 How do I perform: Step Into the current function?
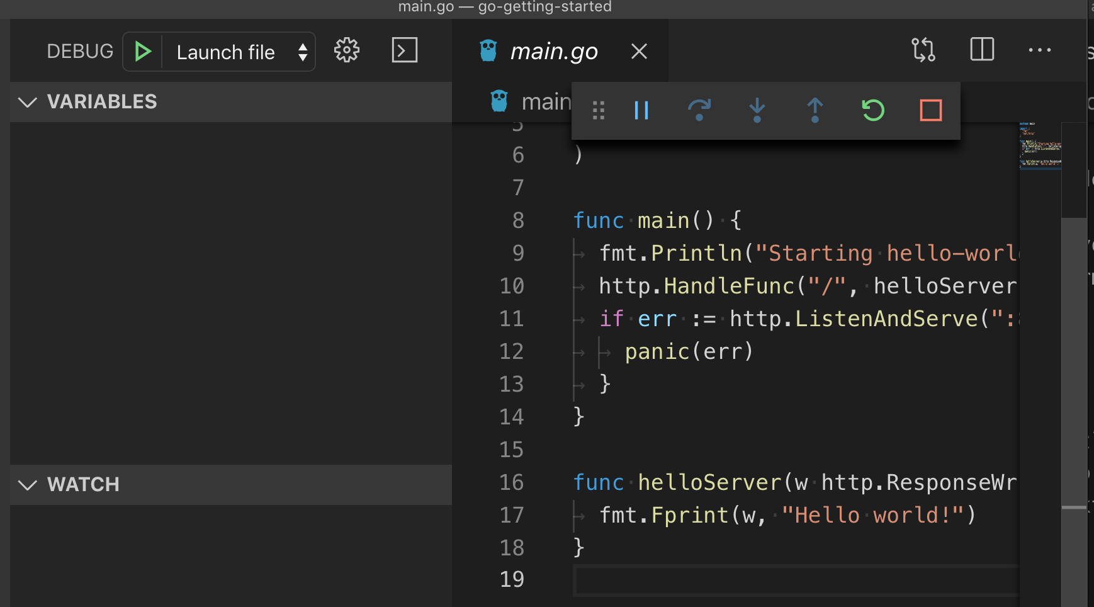pos(757,110)
